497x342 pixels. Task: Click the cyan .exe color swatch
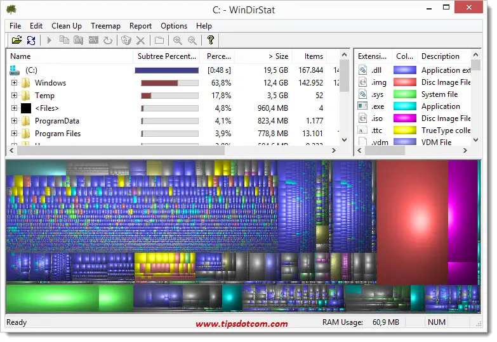pyautogui.click(x=405, y=106)
